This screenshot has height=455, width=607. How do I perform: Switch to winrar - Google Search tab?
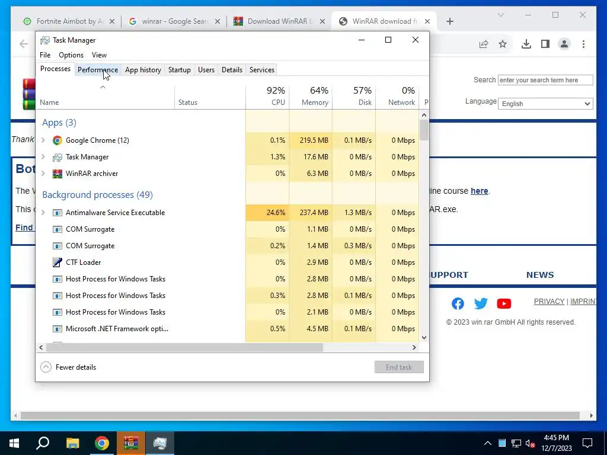click(x=174, y=21)
